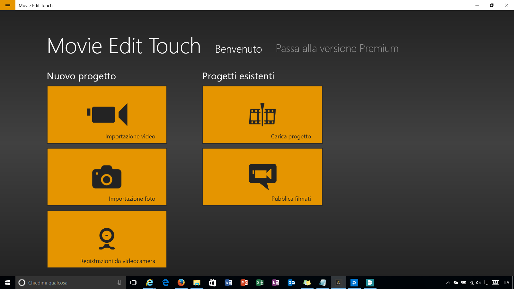
Task: Launch Outlook from the taskbar
Action: coord(291,283)
